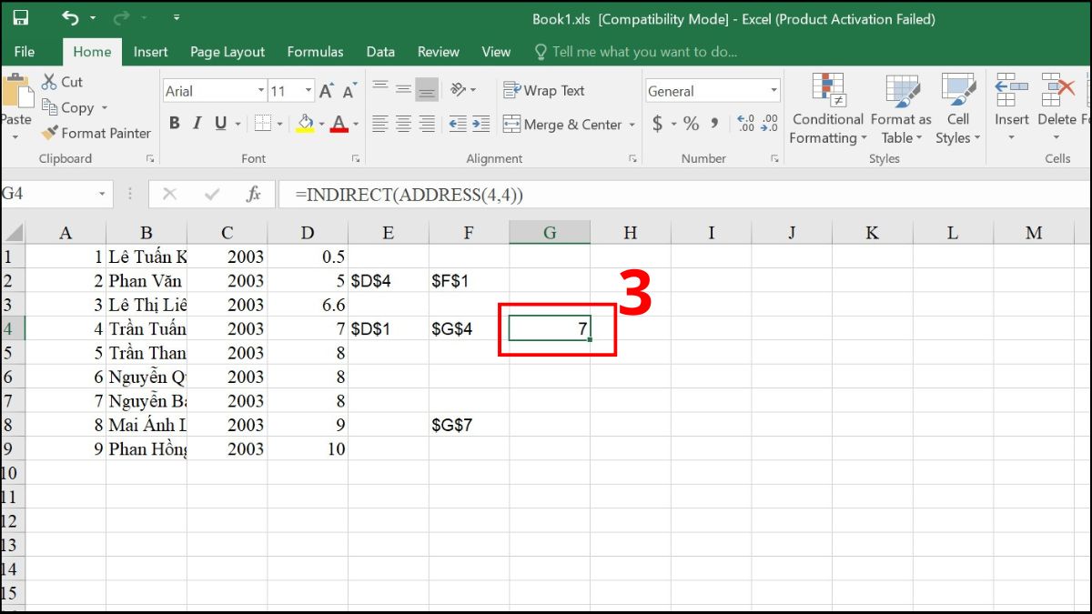Open the font name dropdown
This screenshot has width=1092, height=614.
point(262,90)
